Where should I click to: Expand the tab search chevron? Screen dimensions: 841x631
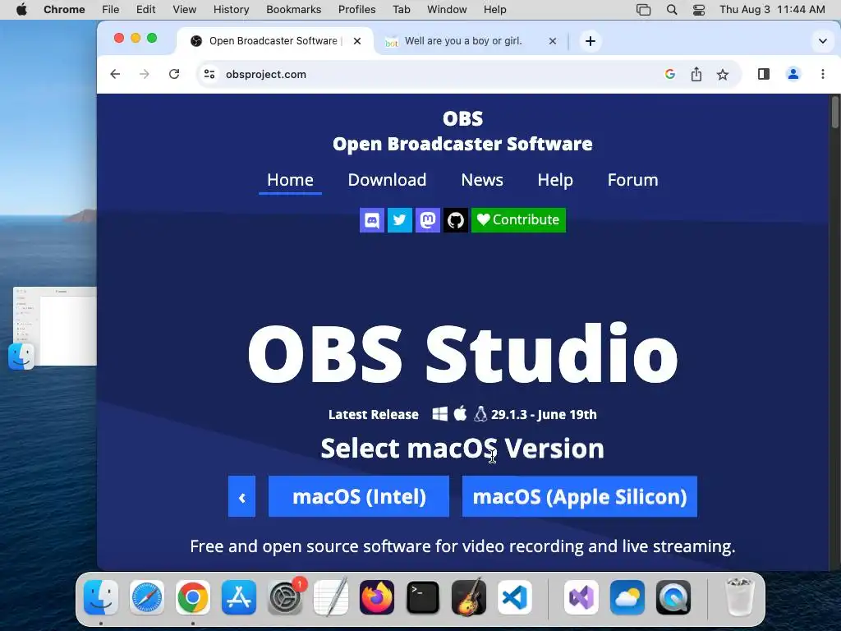pos(822,41)
